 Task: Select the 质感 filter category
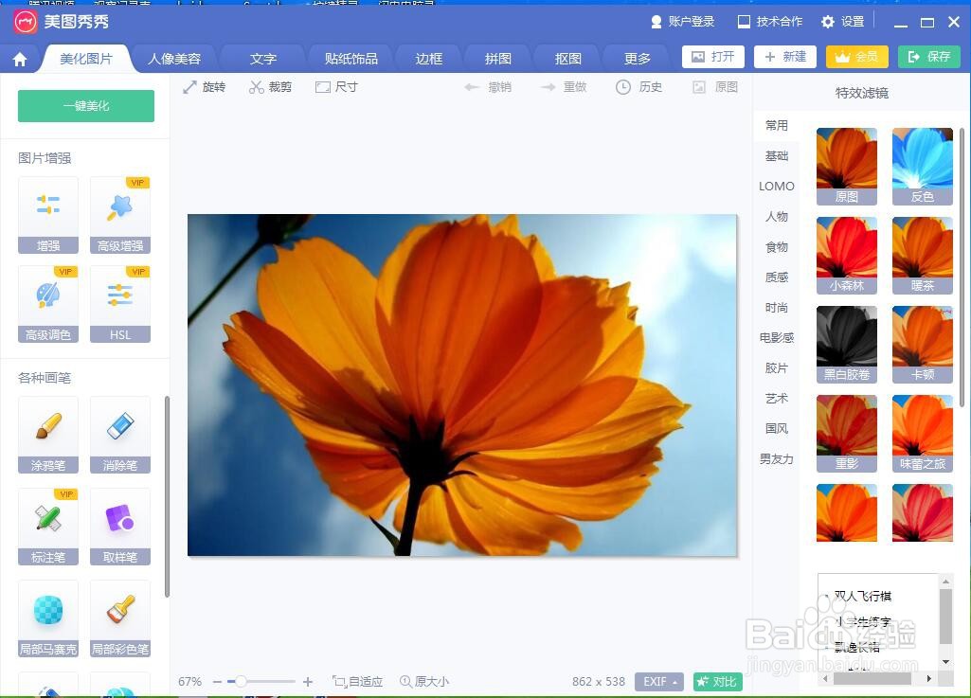point(777,277)
